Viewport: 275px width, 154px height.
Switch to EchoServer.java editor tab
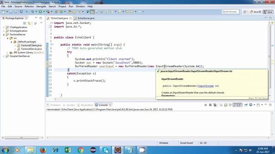(x=85, y=18)
